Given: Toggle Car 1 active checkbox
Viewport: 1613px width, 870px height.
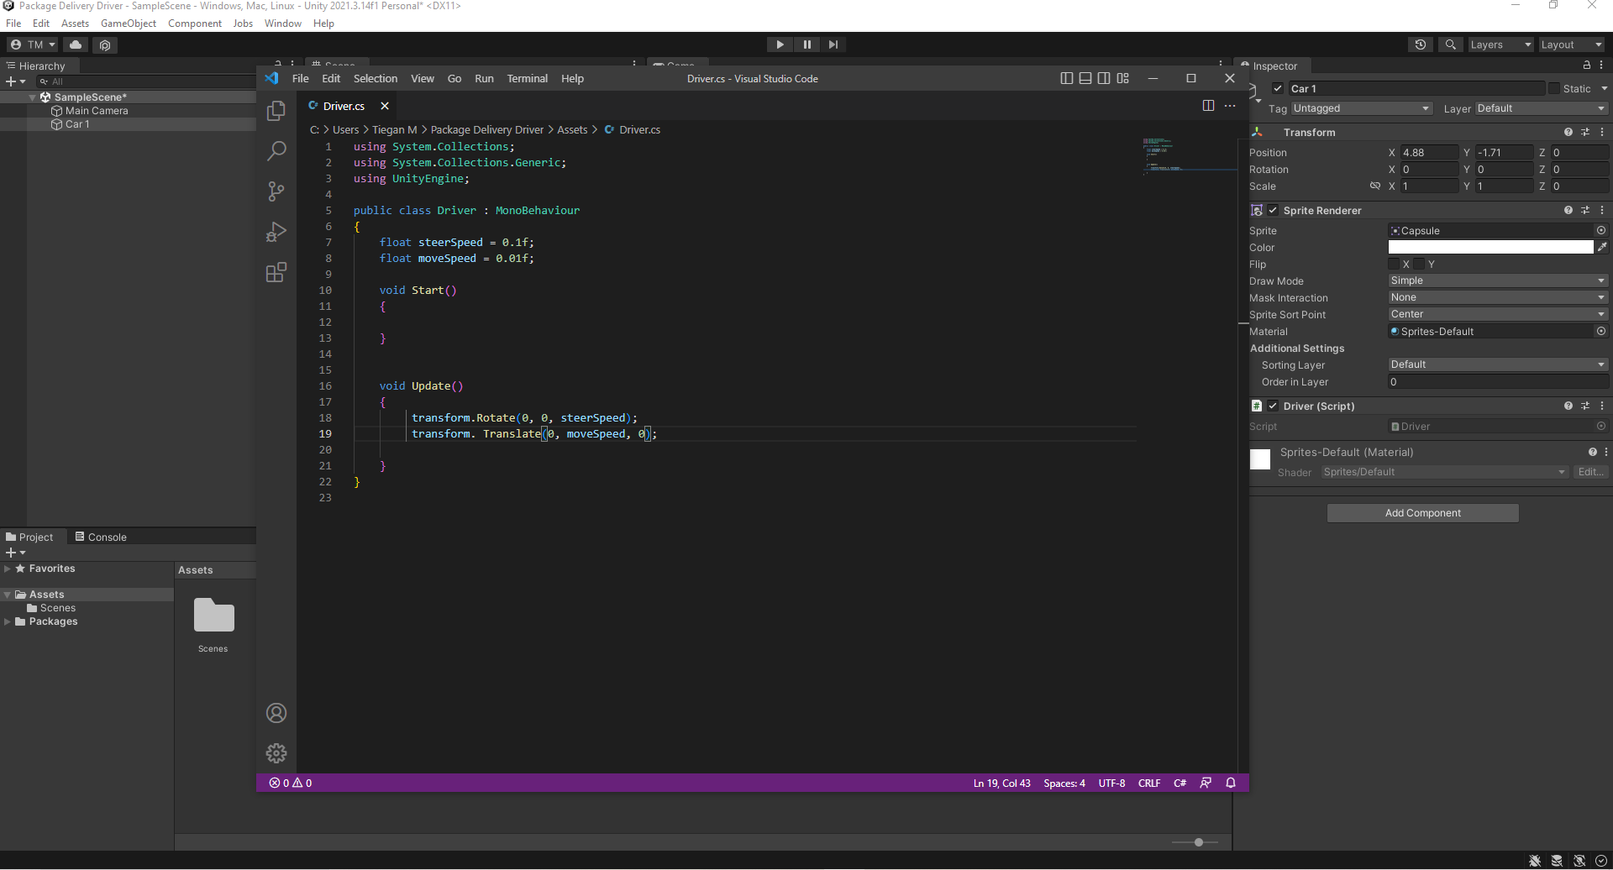Looking at the screenshot, I should (x=1278, y=88).
